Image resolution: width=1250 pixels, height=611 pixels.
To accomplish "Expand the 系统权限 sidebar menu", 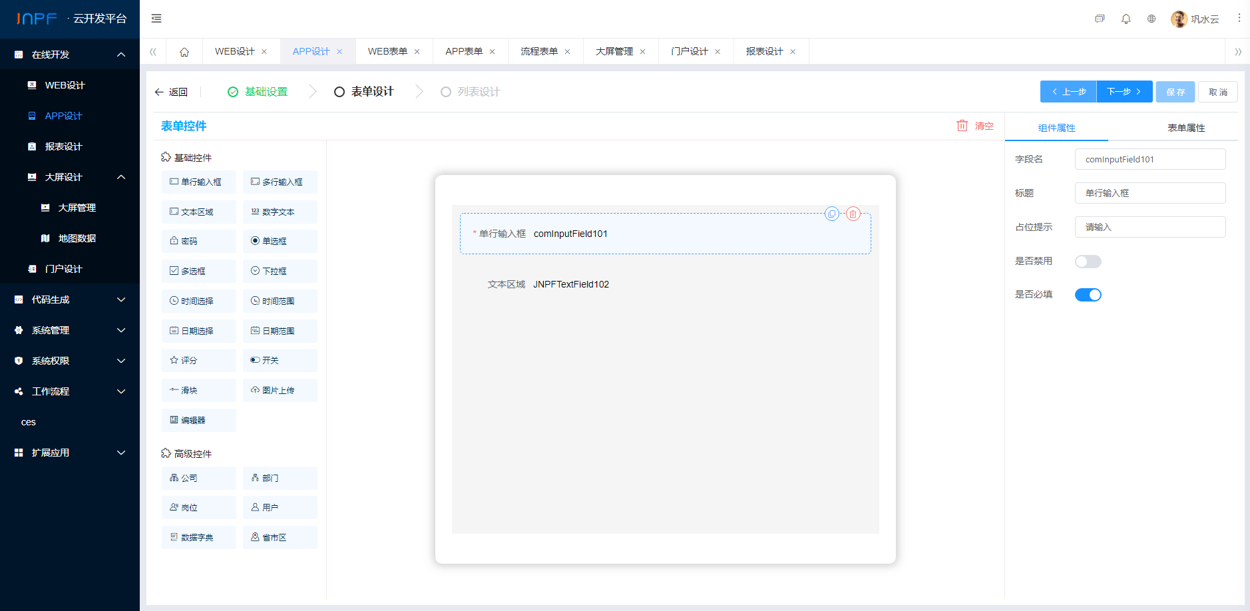I will click(70, 361).
